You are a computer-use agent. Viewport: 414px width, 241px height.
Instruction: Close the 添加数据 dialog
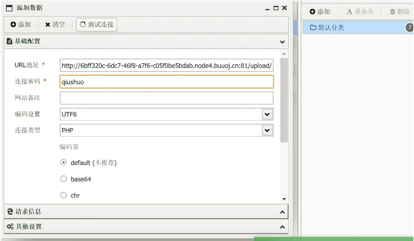284,8
